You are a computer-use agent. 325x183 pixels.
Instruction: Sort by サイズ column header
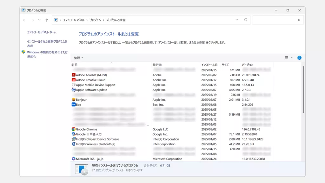[230, 65]
